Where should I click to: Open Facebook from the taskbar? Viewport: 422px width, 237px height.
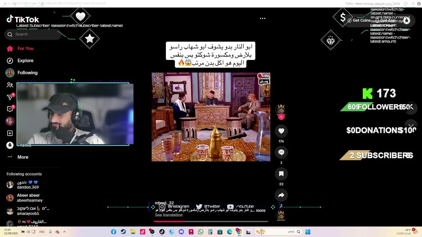click(x=113, y=232)
